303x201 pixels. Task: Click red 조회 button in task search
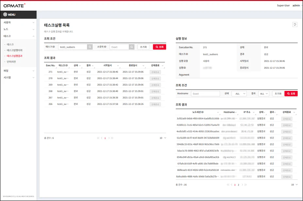(159, 47)
